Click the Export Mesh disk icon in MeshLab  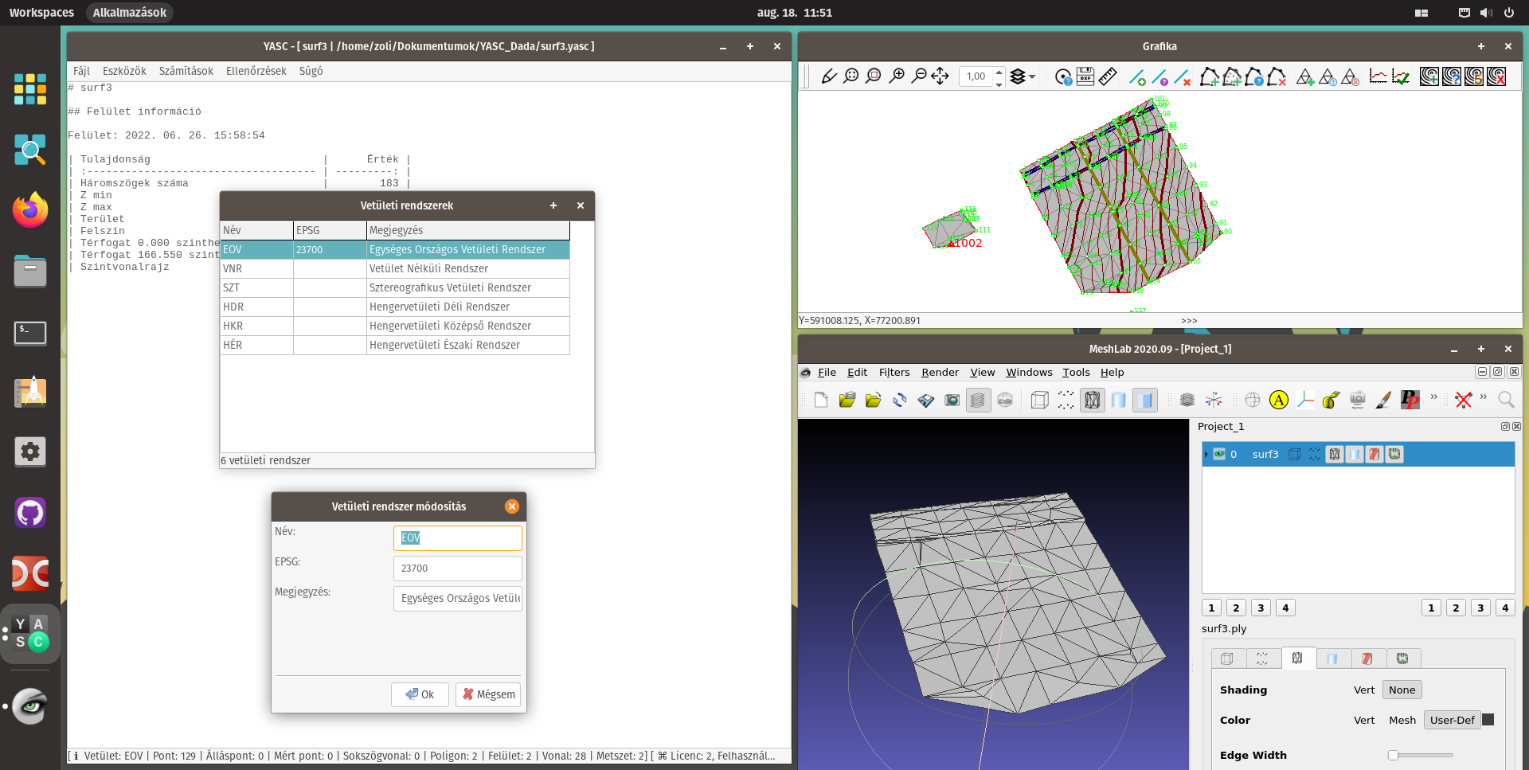926,400
